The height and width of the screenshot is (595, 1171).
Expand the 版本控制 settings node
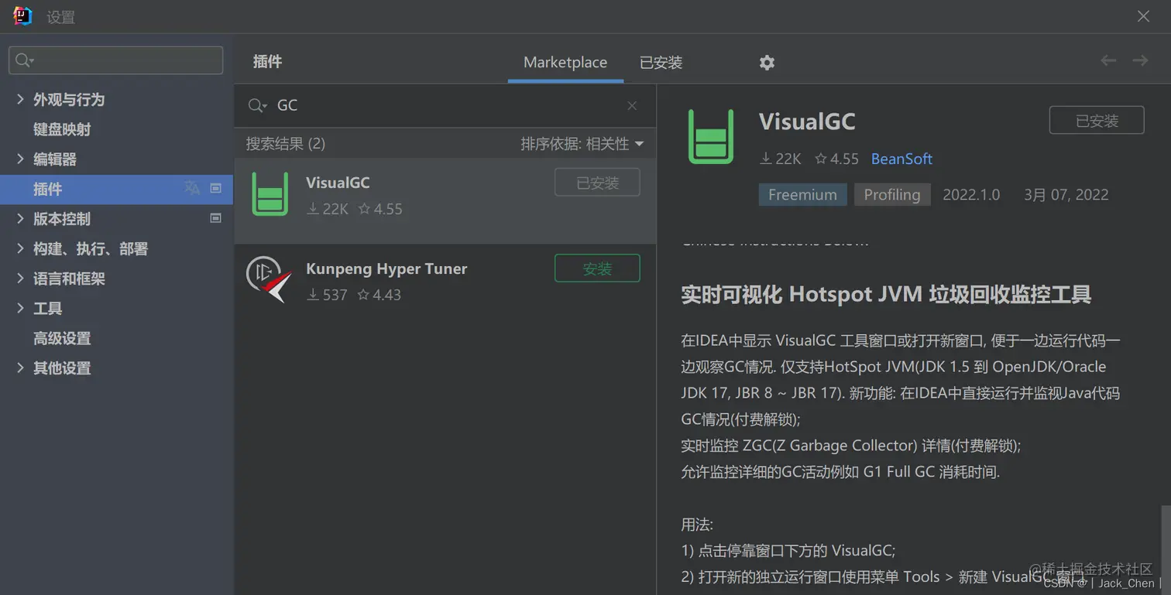[20, 218]
